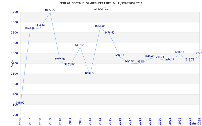Click the 1400 y-axis tick label
The width and height of the screenshot is (202, 126).
[14, 43]
